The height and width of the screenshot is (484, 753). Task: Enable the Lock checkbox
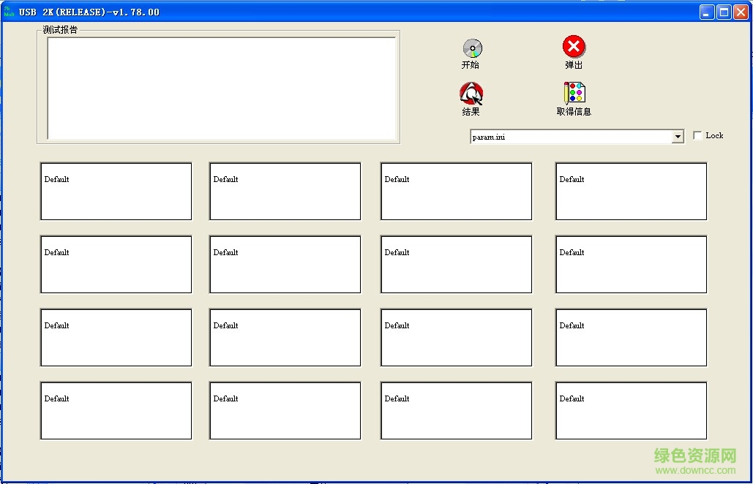click(697, 135)
